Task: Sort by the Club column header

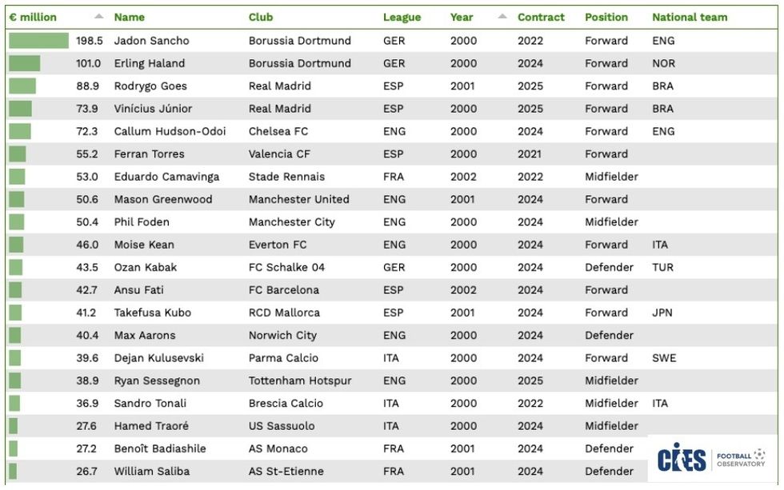Action: coord(261,17)
